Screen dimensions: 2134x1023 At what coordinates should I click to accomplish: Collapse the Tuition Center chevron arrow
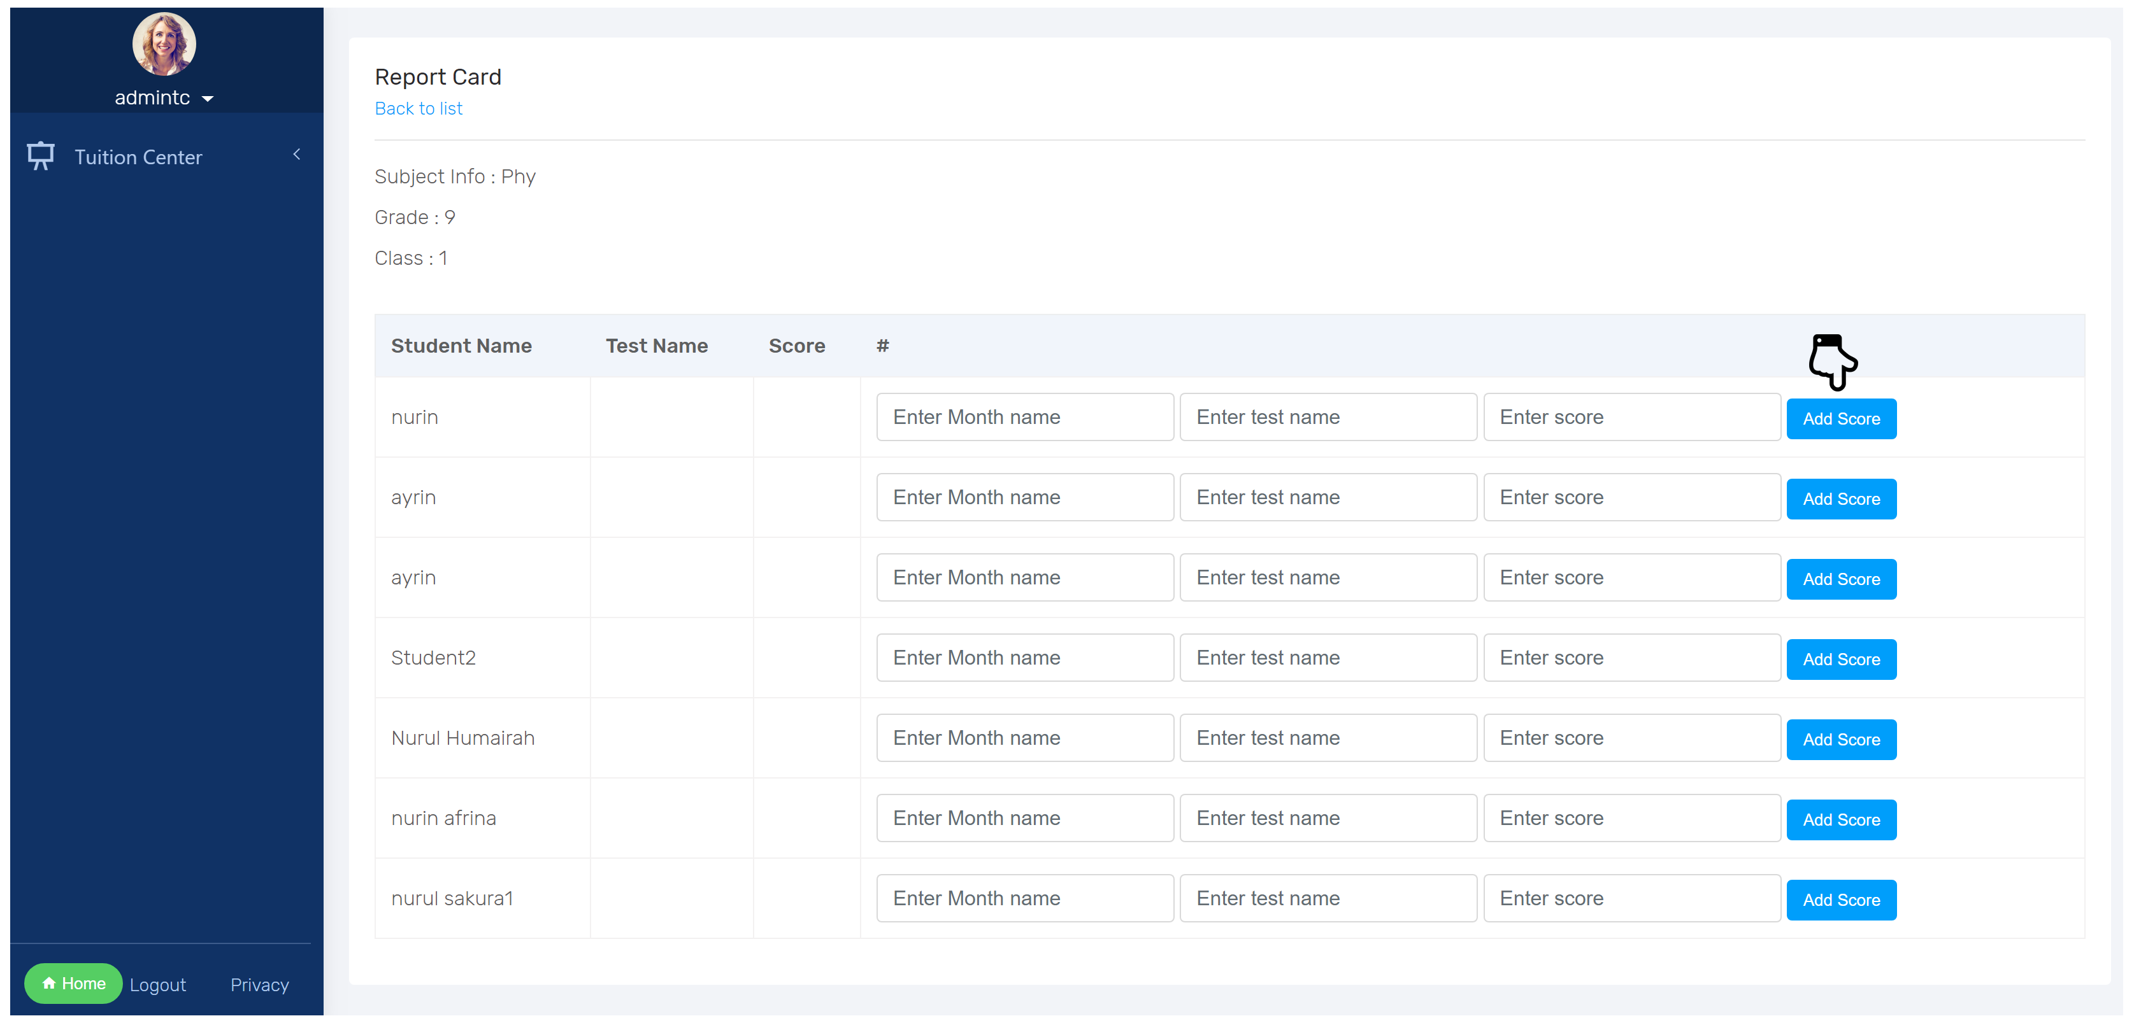coord(297,155)
